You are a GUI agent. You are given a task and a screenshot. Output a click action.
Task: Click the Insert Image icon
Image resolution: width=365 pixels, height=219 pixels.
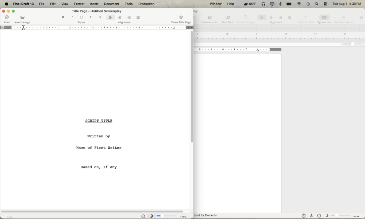tap(22, 17)
